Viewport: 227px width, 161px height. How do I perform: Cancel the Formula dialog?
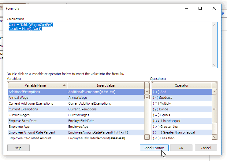point(206,148)
